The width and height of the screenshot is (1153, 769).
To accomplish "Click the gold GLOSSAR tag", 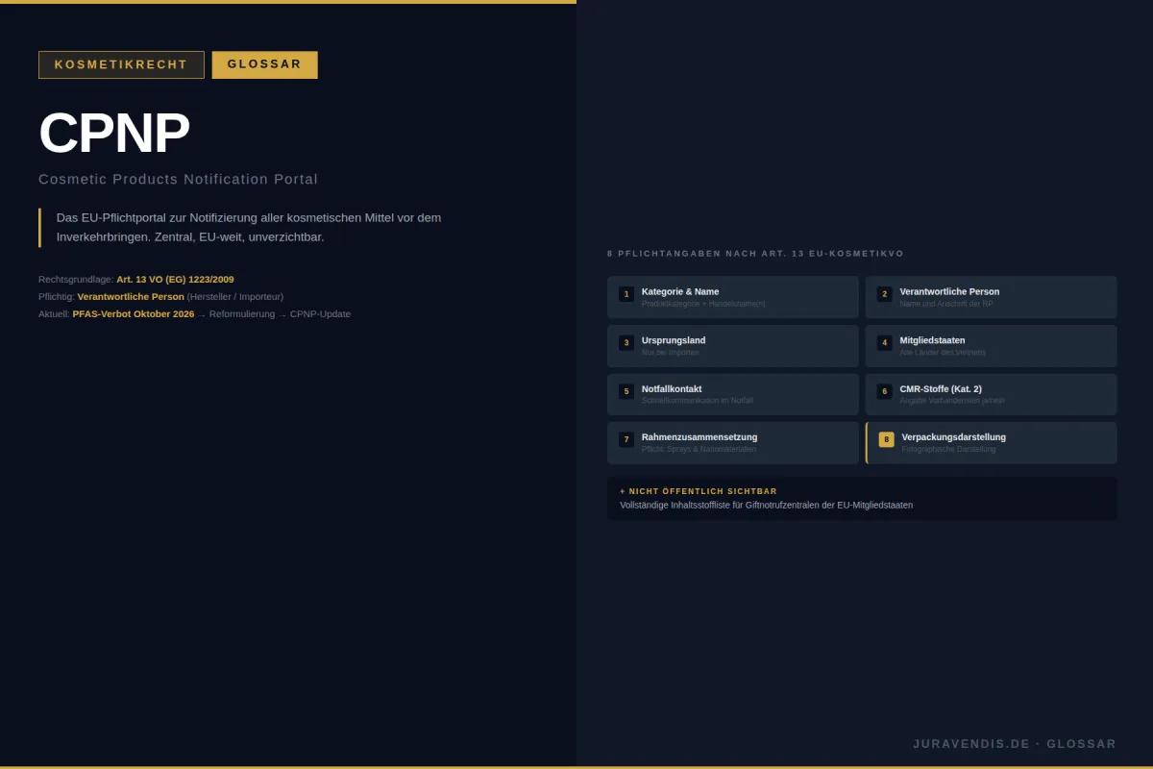I will point(264,64).
